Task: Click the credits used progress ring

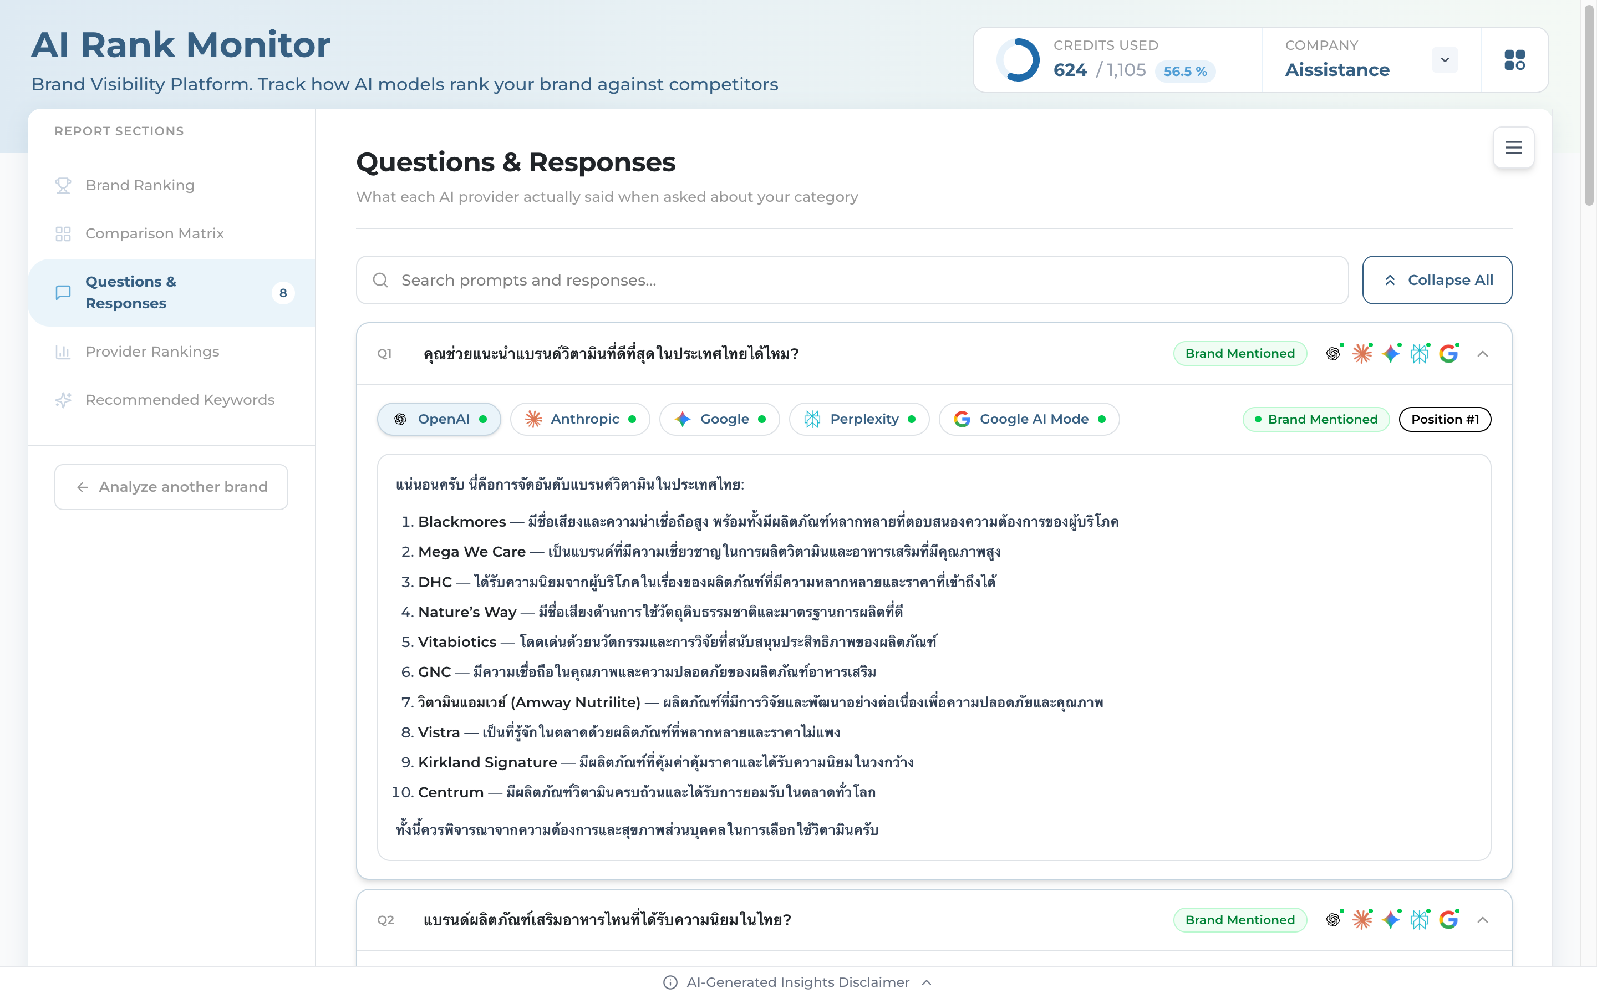Action: 1018,60
